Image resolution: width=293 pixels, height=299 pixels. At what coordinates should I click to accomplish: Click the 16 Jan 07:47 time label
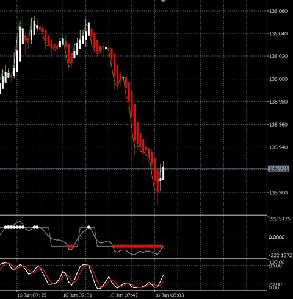coord(123,295)
